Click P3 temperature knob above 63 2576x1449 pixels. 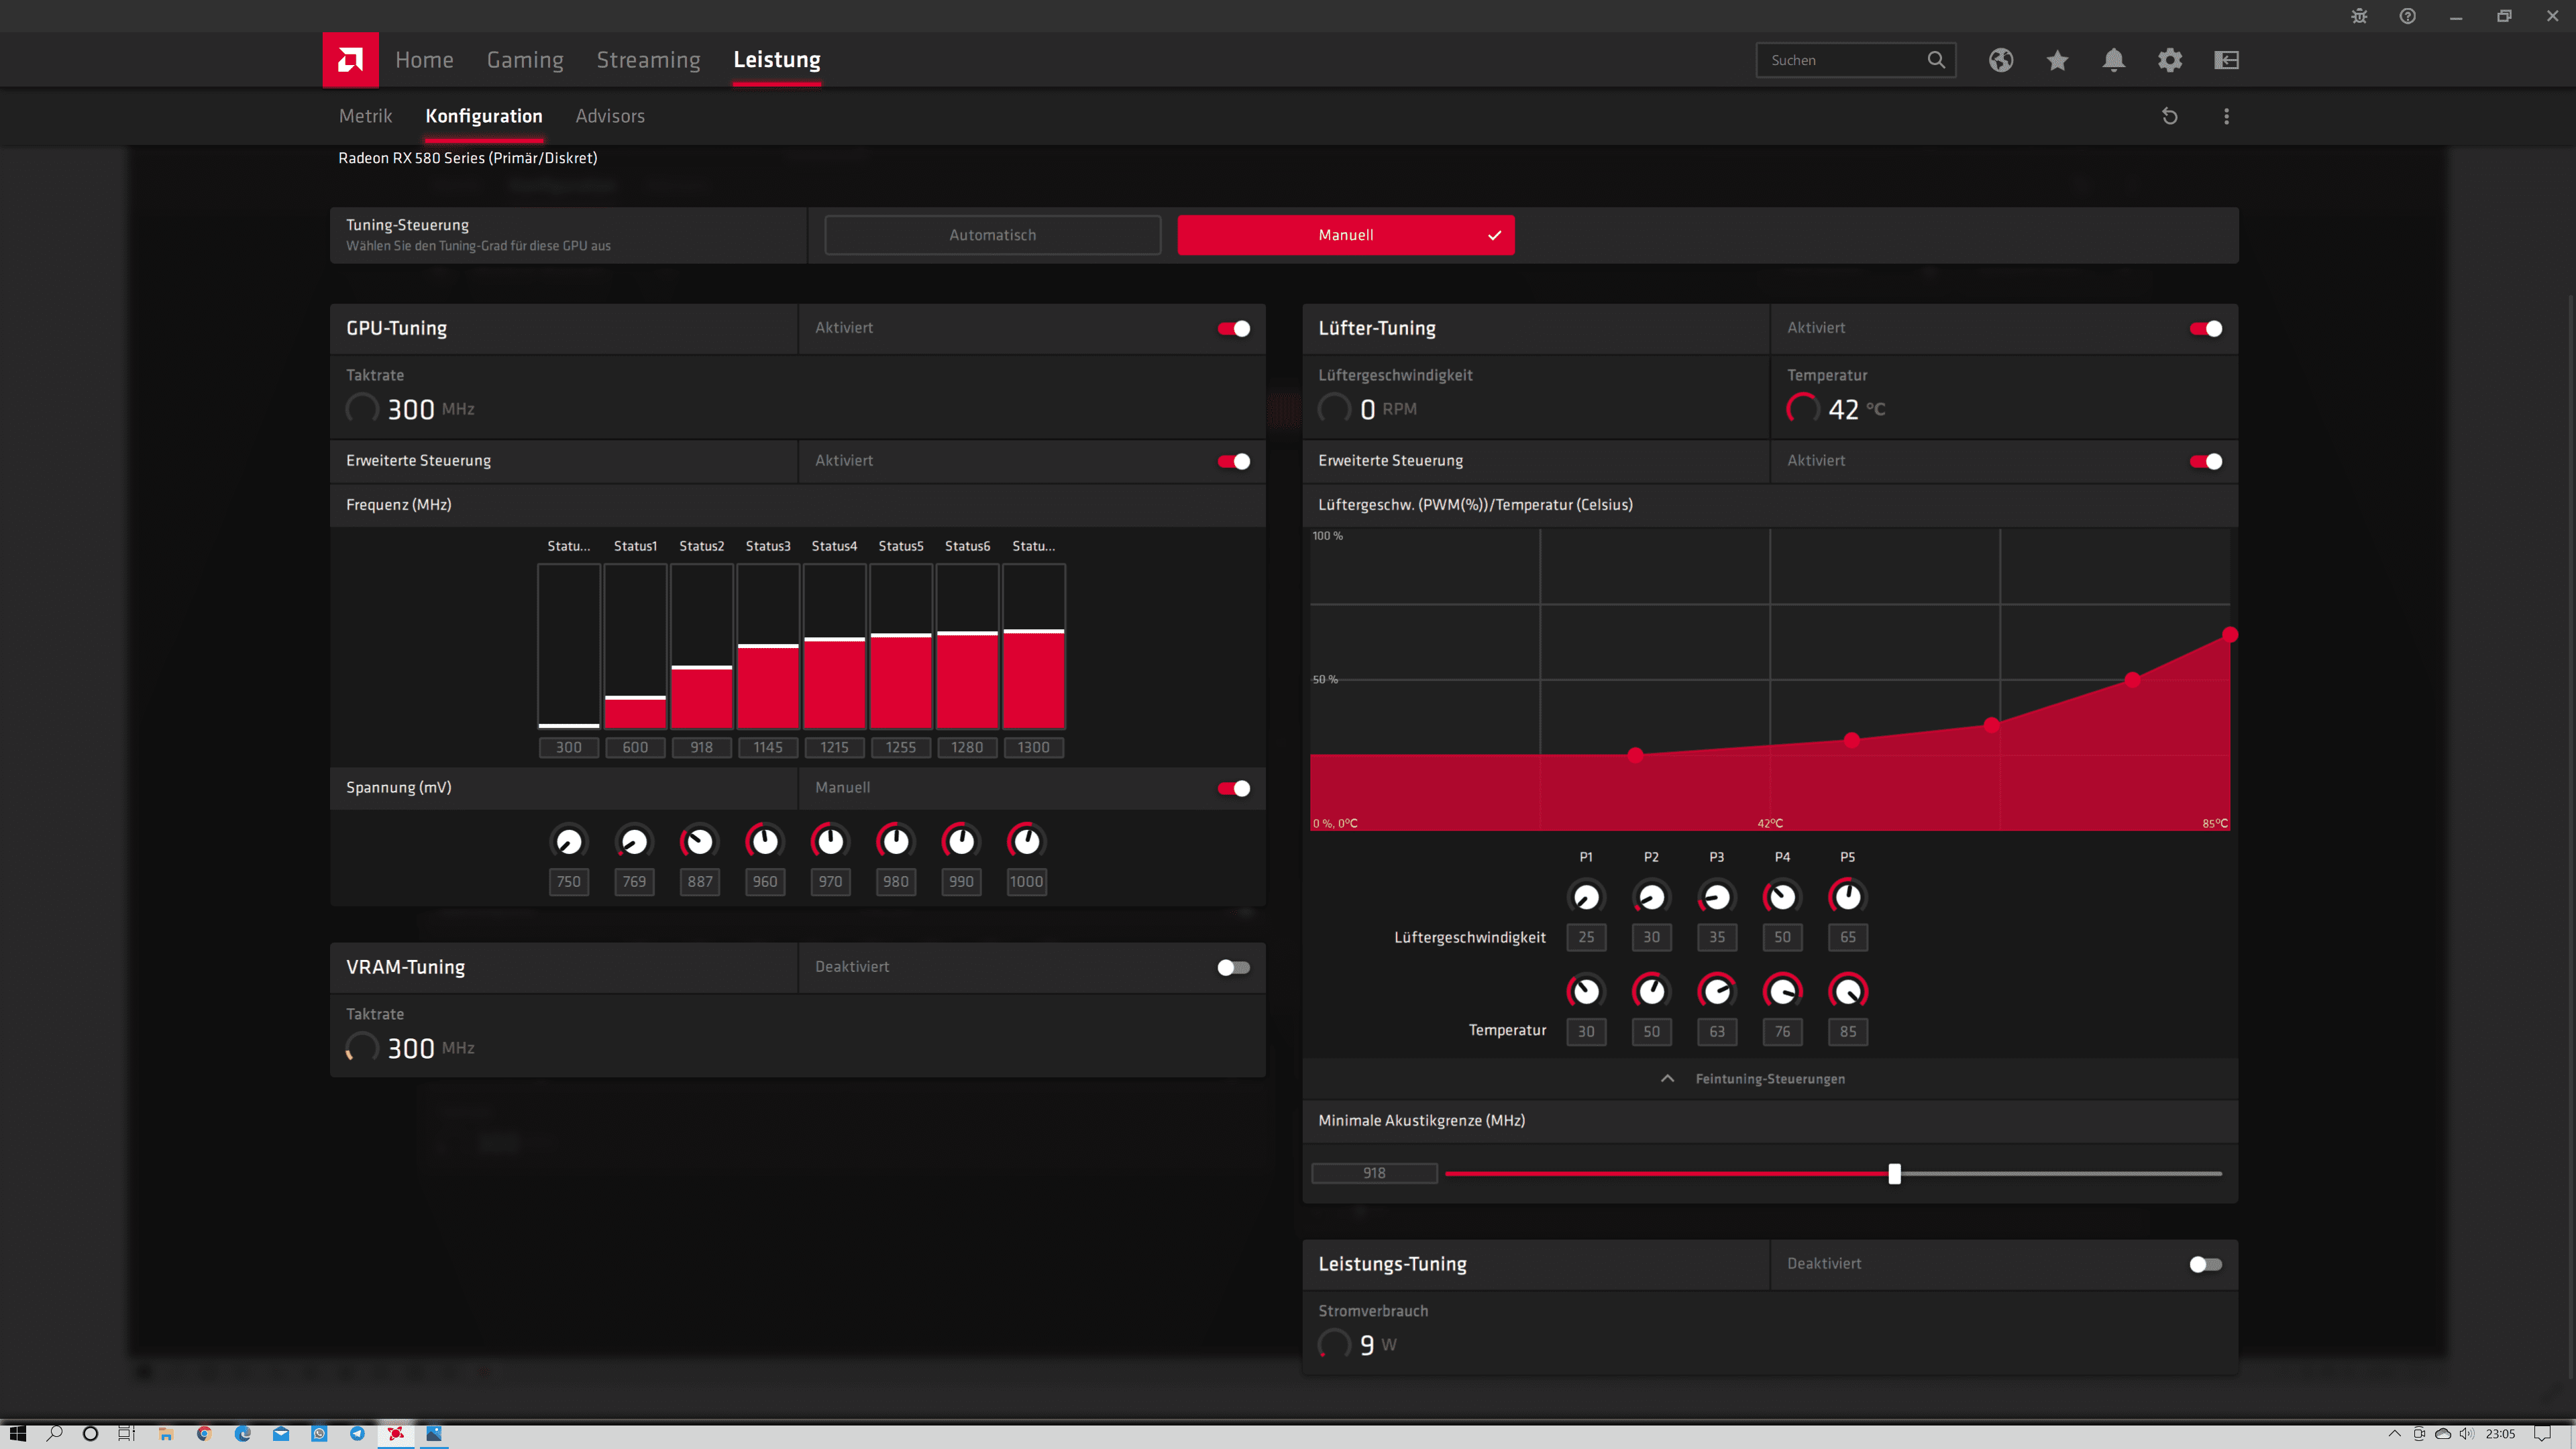[x=1716, y=991]
